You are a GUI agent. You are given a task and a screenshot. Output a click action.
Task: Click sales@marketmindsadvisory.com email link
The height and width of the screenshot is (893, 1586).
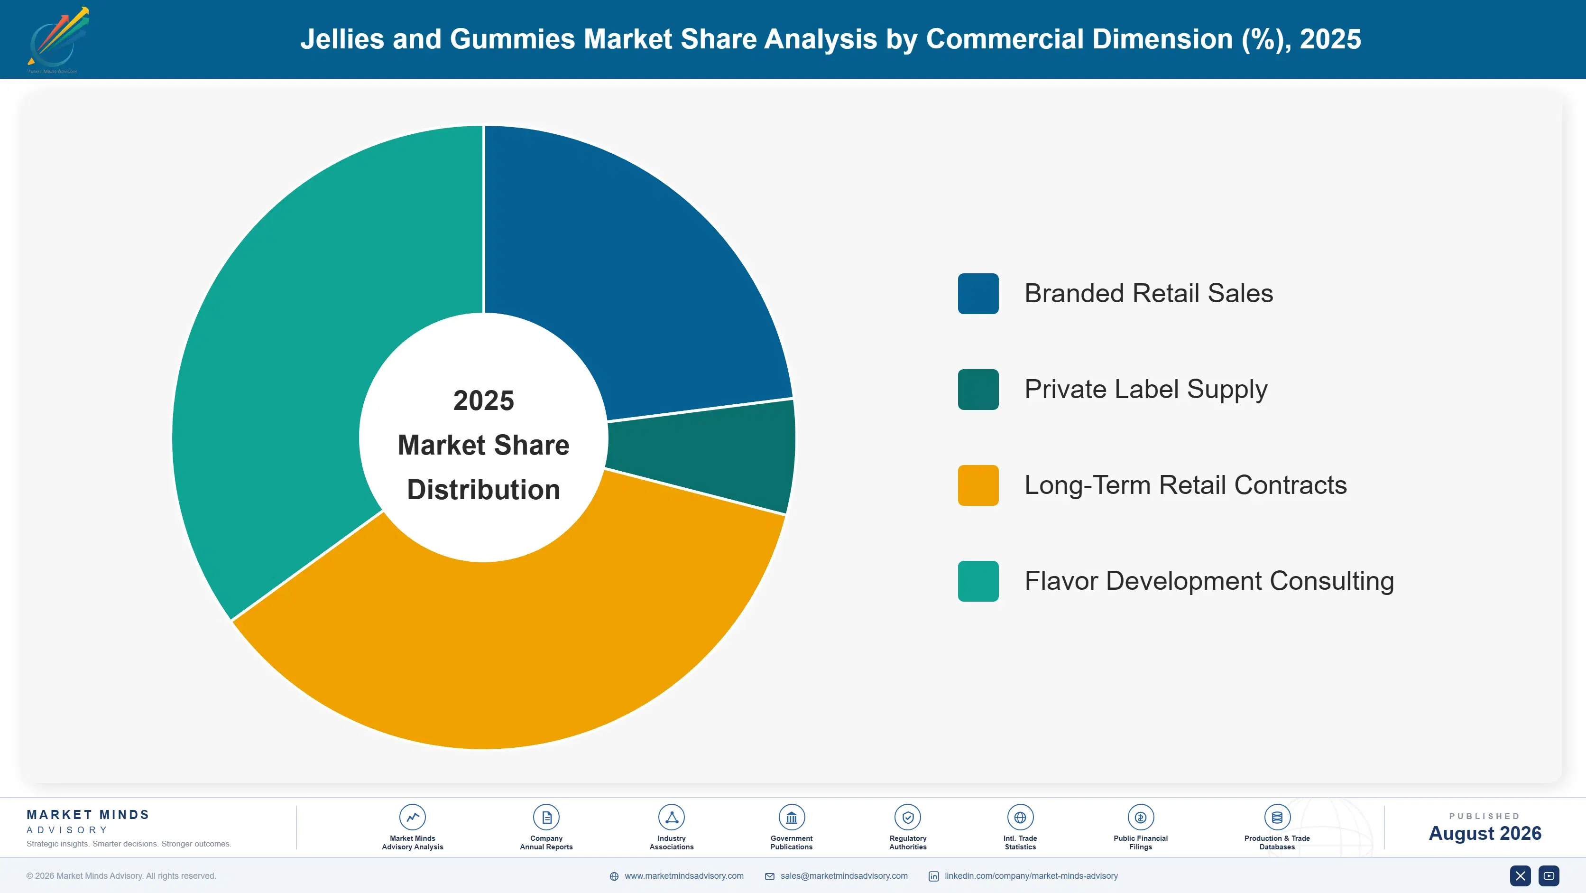(x=844, y=876)
